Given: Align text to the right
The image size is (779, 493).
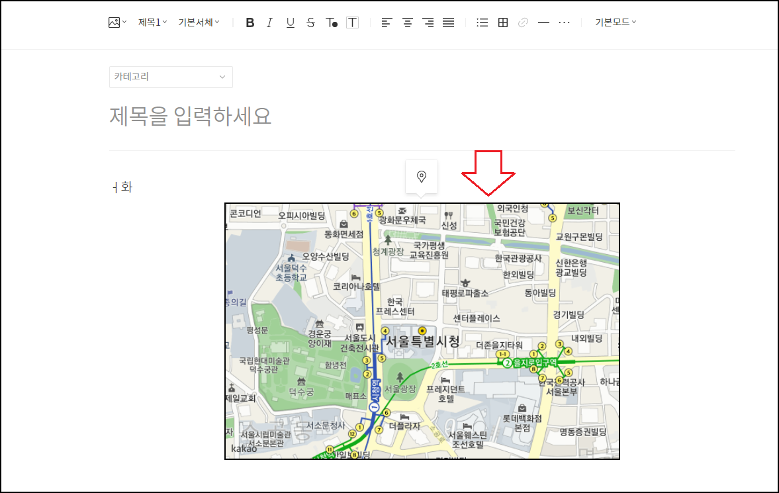Looking at the screenshot, I should [428, 22].
